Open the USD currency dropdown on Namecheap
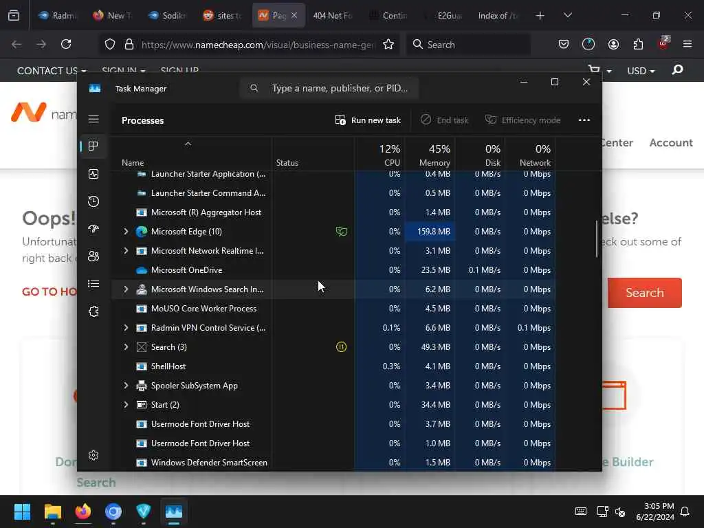This screenshot has width=704, height=528. coord(641,71)
